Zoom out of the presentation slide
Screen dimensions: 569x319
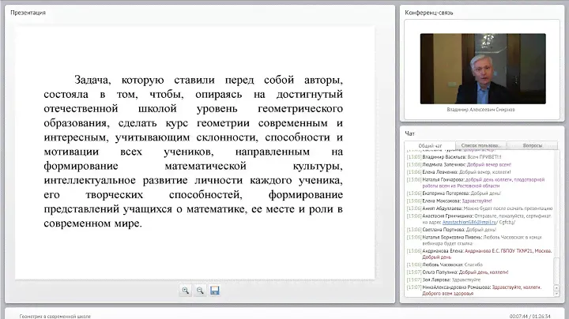click(200, 291)
